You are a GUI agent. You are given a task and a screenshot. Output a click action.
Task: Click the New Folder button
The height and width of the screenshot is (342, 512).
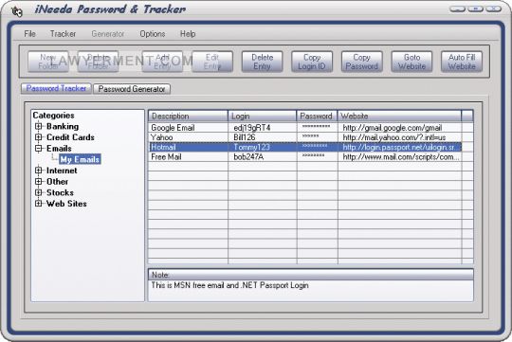(x=48, y=62)
